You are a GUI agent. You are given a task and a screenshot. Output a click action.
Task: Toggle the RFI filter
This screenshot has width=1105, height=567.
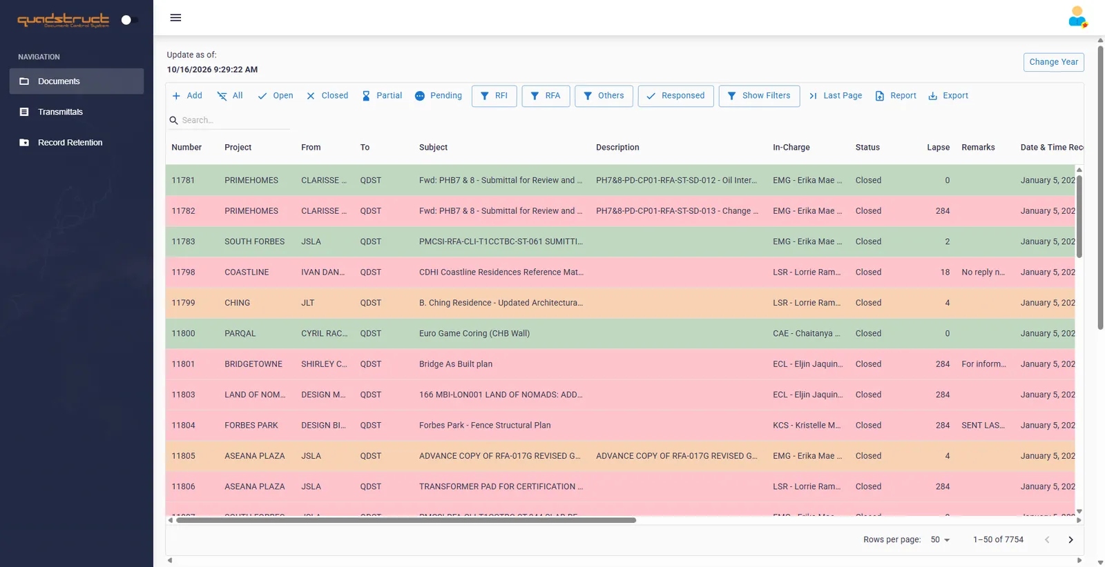click(x=494, y=96)
